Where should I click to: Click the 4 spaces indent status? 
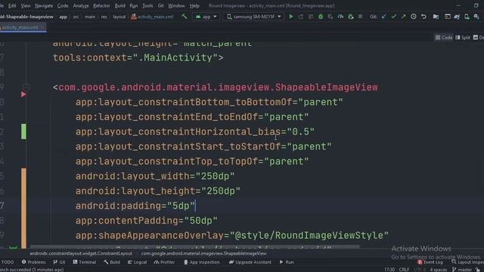[x=438, y=270]
